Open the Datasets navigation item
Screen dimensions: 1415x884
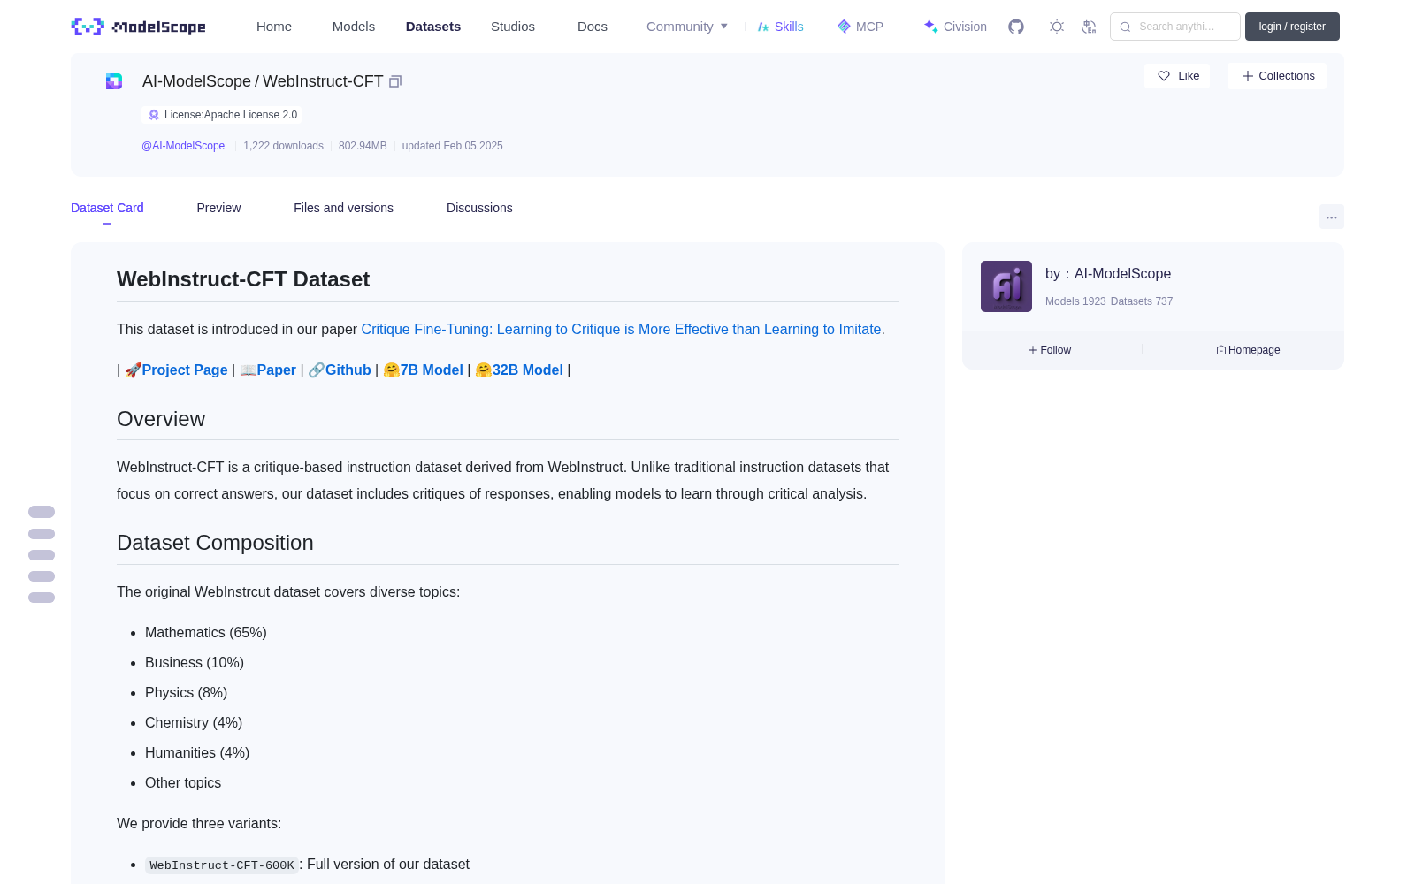pyautogui.click(x=433, y=27)
